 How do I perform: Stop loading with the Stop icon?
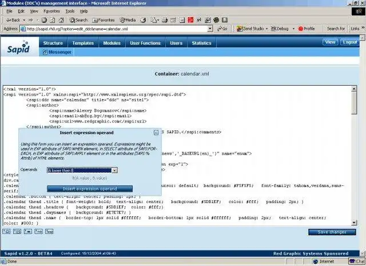[44, 21]
